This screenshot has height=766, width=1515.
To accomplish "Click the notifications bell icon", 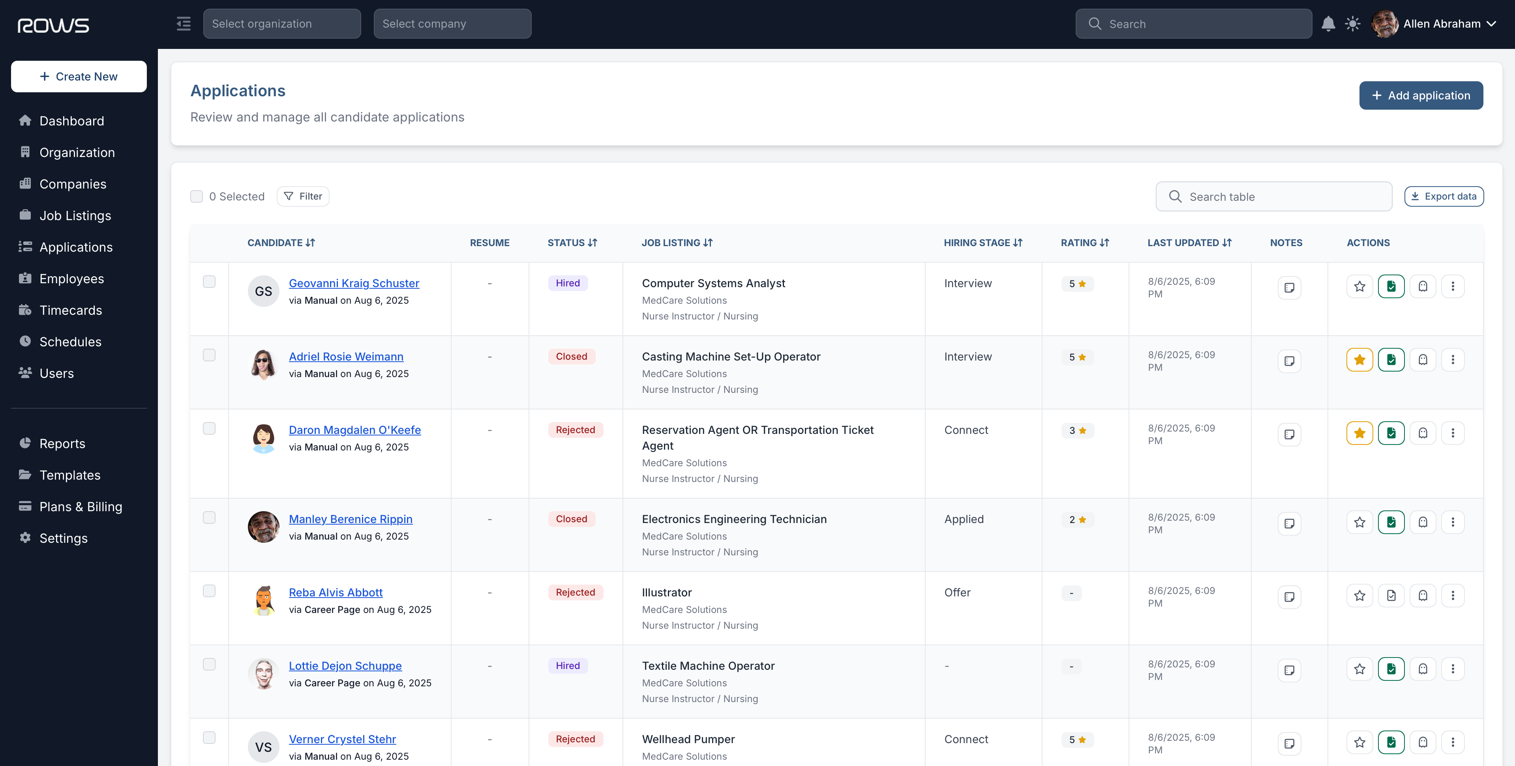I will tap(1329, 24).
